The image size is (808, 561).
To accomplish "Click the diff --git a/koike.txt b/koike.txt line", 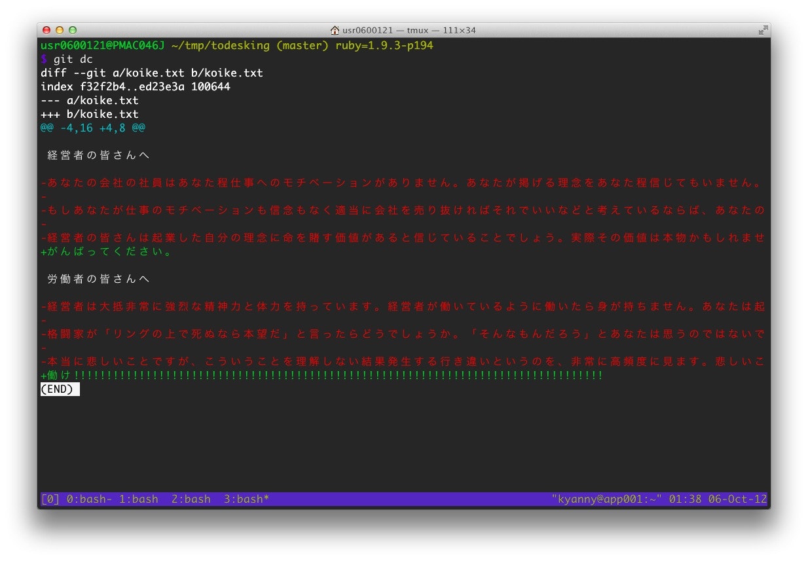I will [x=152, y=73].
